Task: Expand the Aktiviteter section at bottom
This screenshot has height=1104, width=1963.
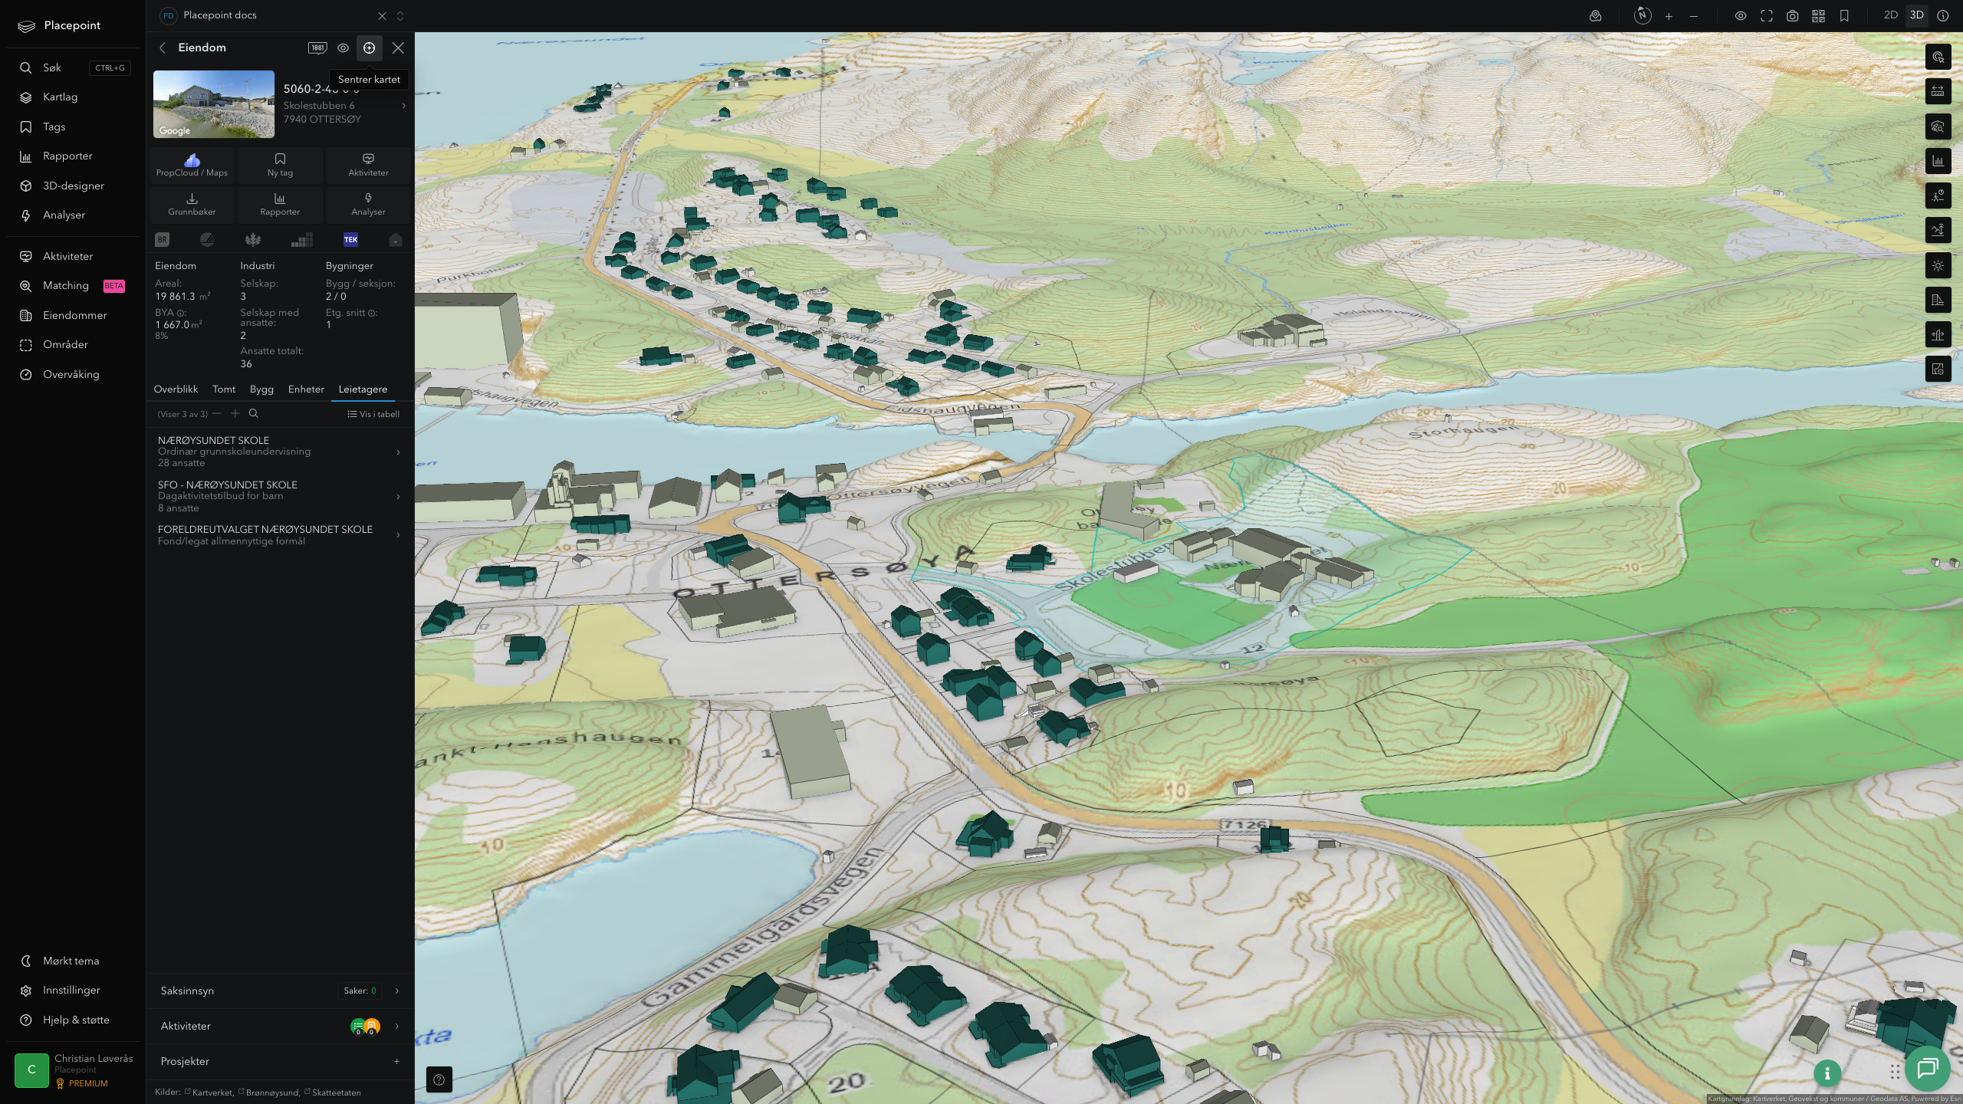Action: pos(280,1026)
